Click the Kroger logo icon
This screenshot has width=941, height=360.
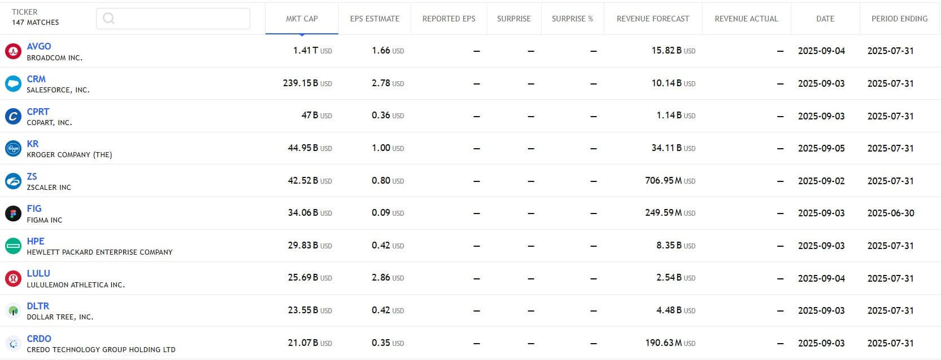tap(13, 149)
